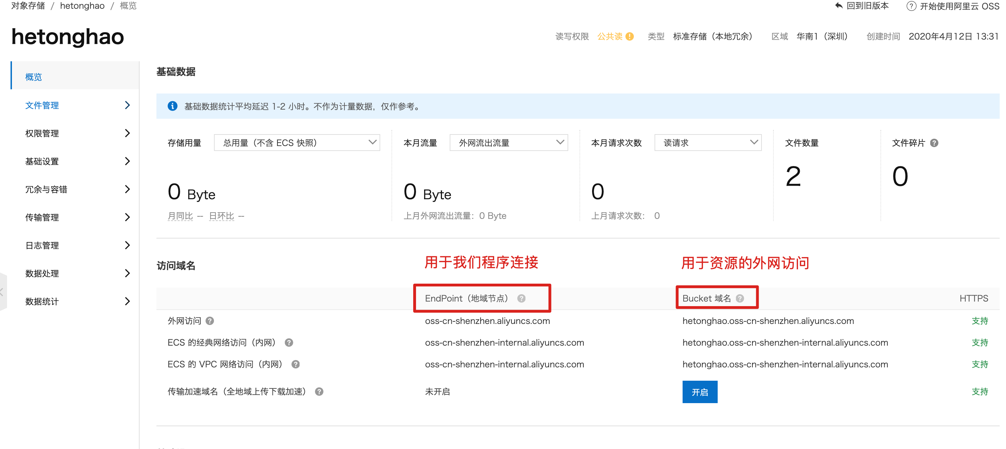
Task: Click 回到旧版本 link
Action: [867, 6]
